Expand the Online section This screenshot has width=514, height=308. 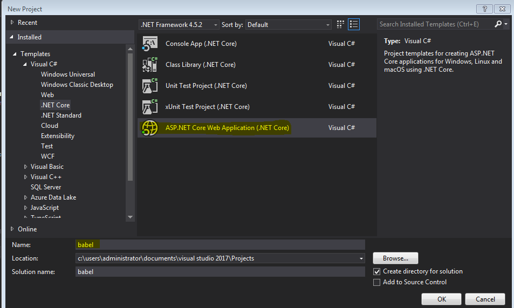point(12,229)
